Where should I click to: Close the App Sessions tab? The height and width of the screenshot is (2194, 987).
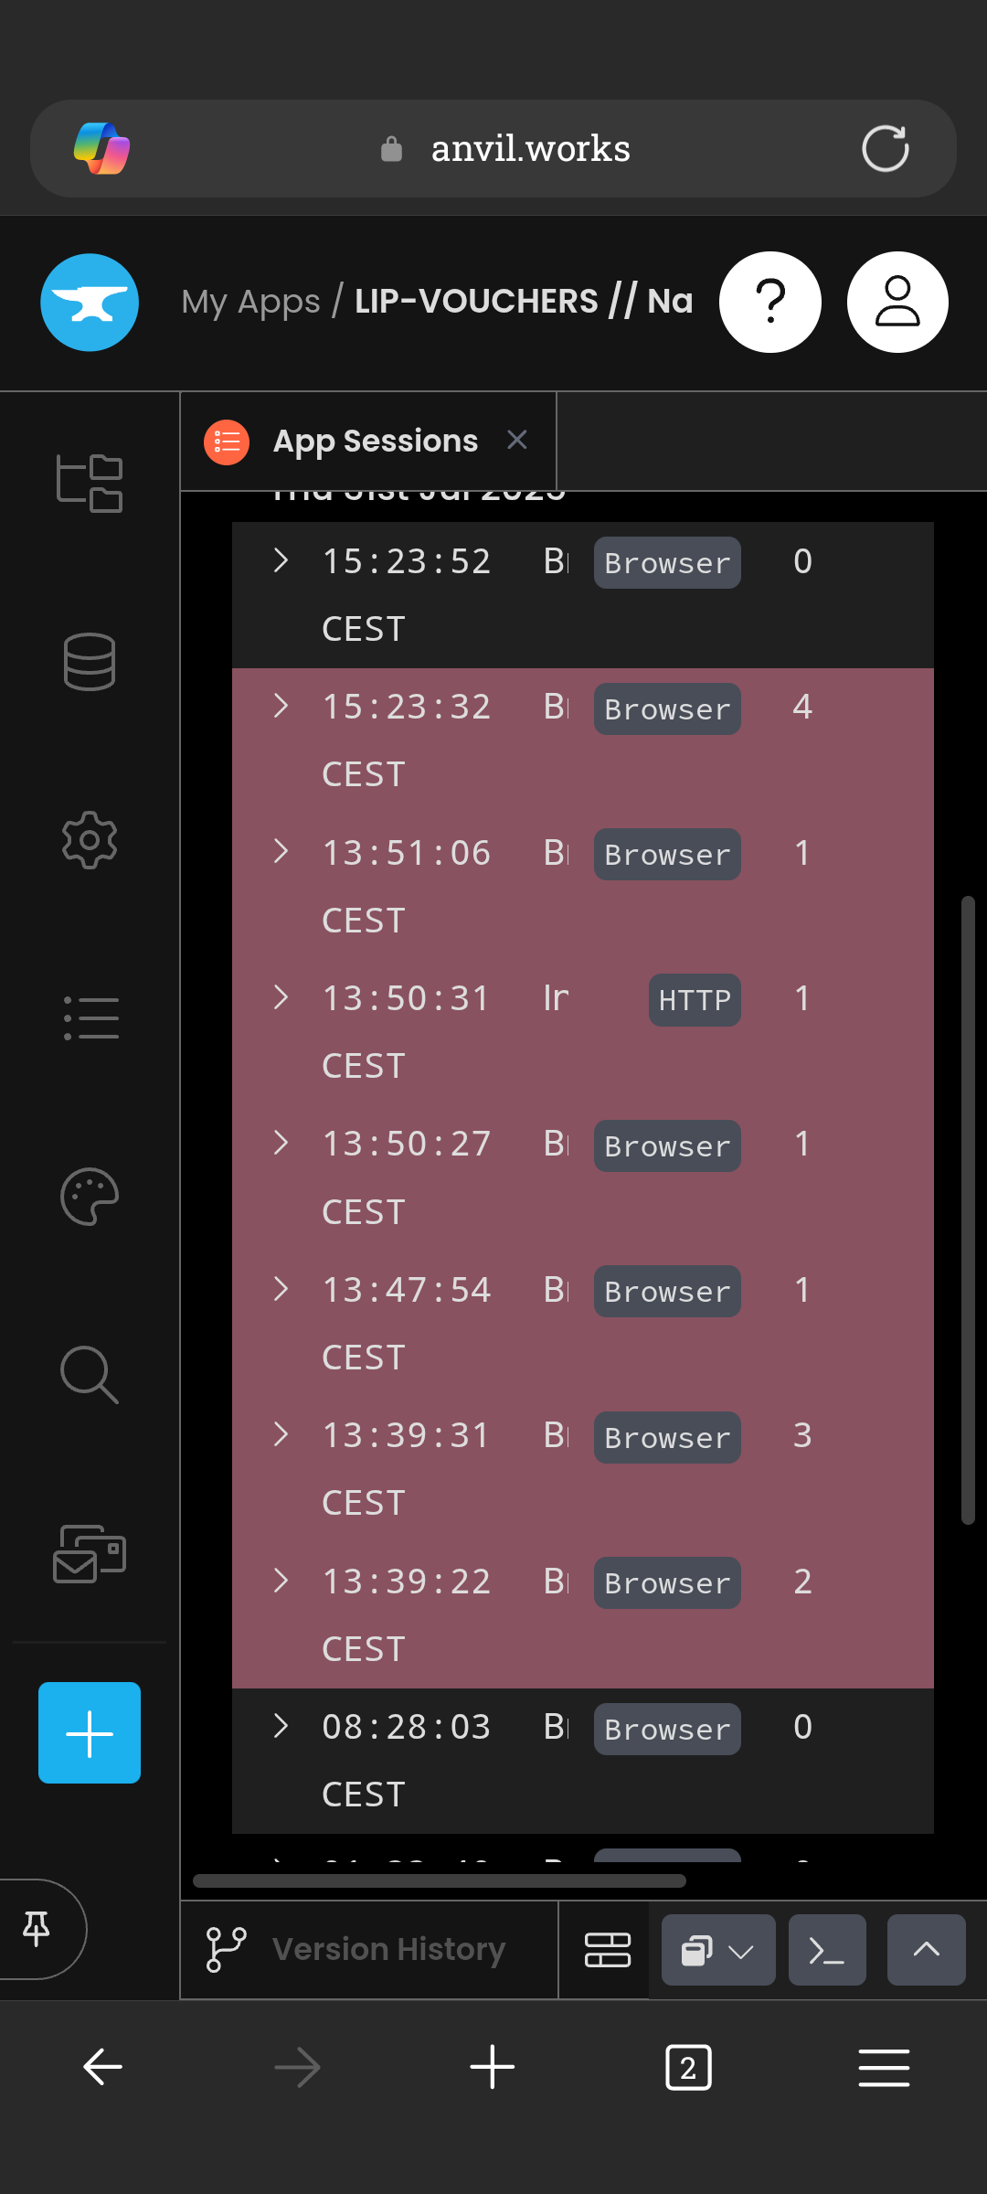tap(517, 440)
